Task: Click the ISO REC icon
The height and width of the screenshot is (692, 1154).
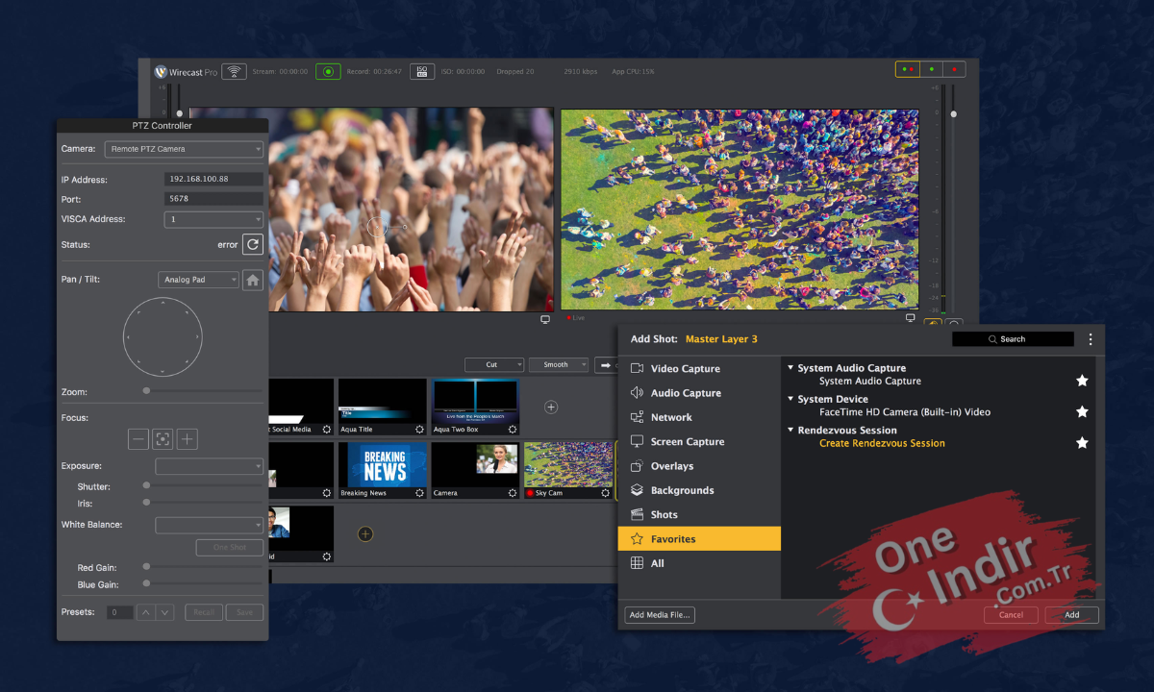Action: coord(421,71)
